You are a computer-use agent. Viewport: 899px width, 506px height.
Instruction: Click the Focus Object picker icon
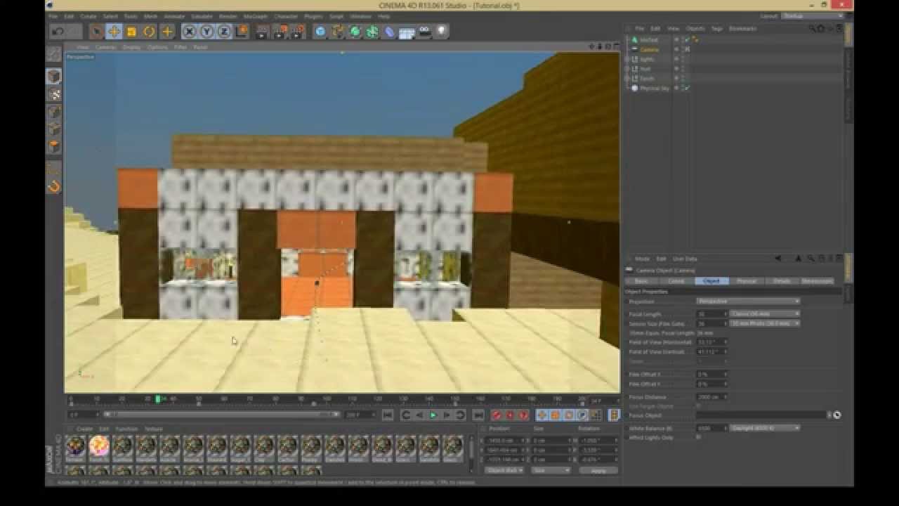pyautogui.click(x=837, y=415)
